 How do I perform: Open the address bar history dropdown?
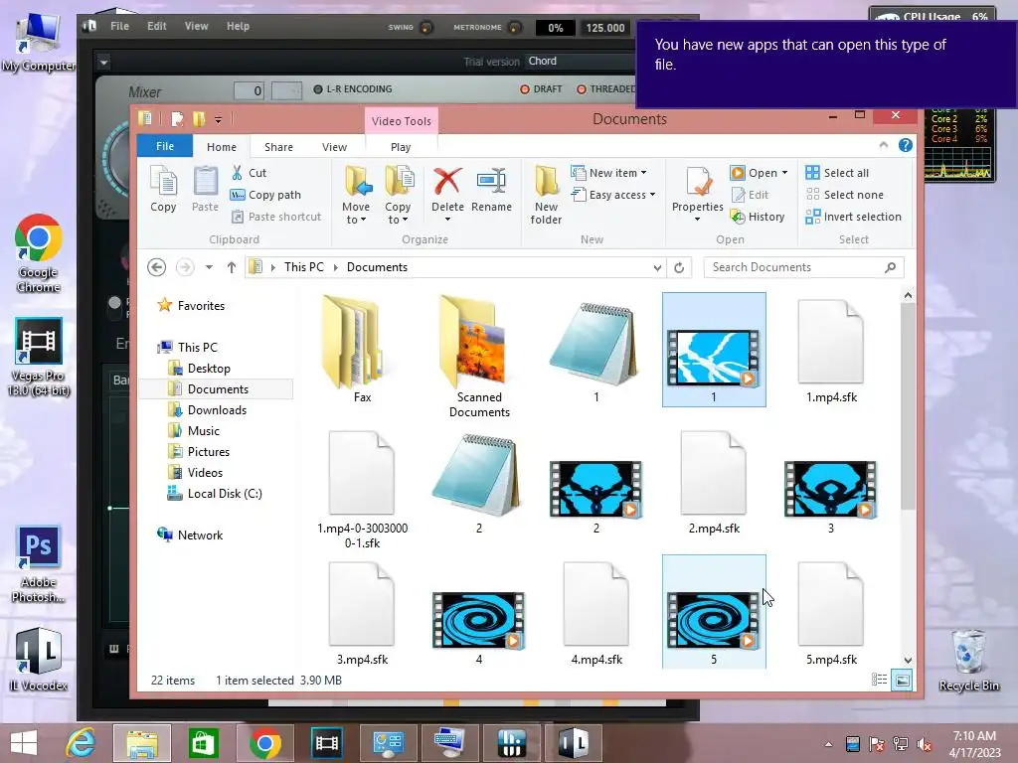pos(657,267)
